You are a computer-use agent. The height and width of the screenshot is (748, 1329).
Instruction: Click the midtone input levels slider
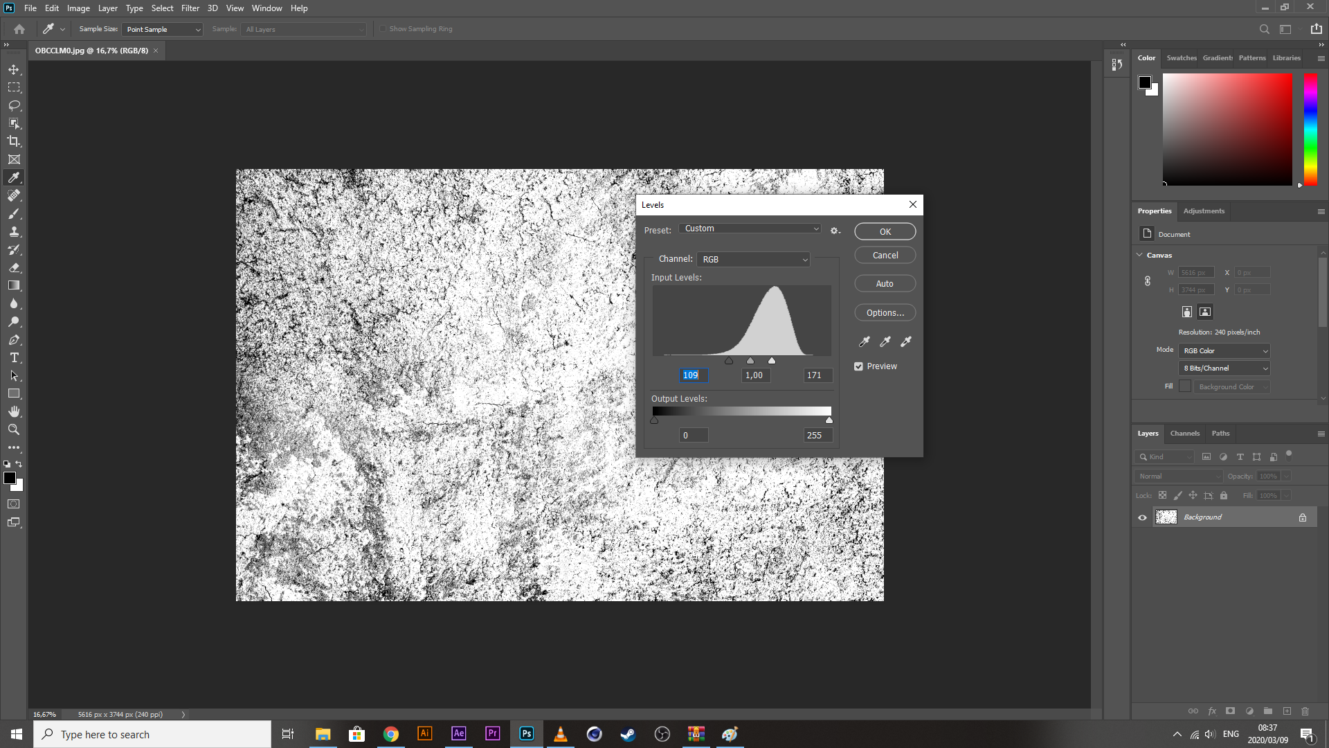pos(750,361)
